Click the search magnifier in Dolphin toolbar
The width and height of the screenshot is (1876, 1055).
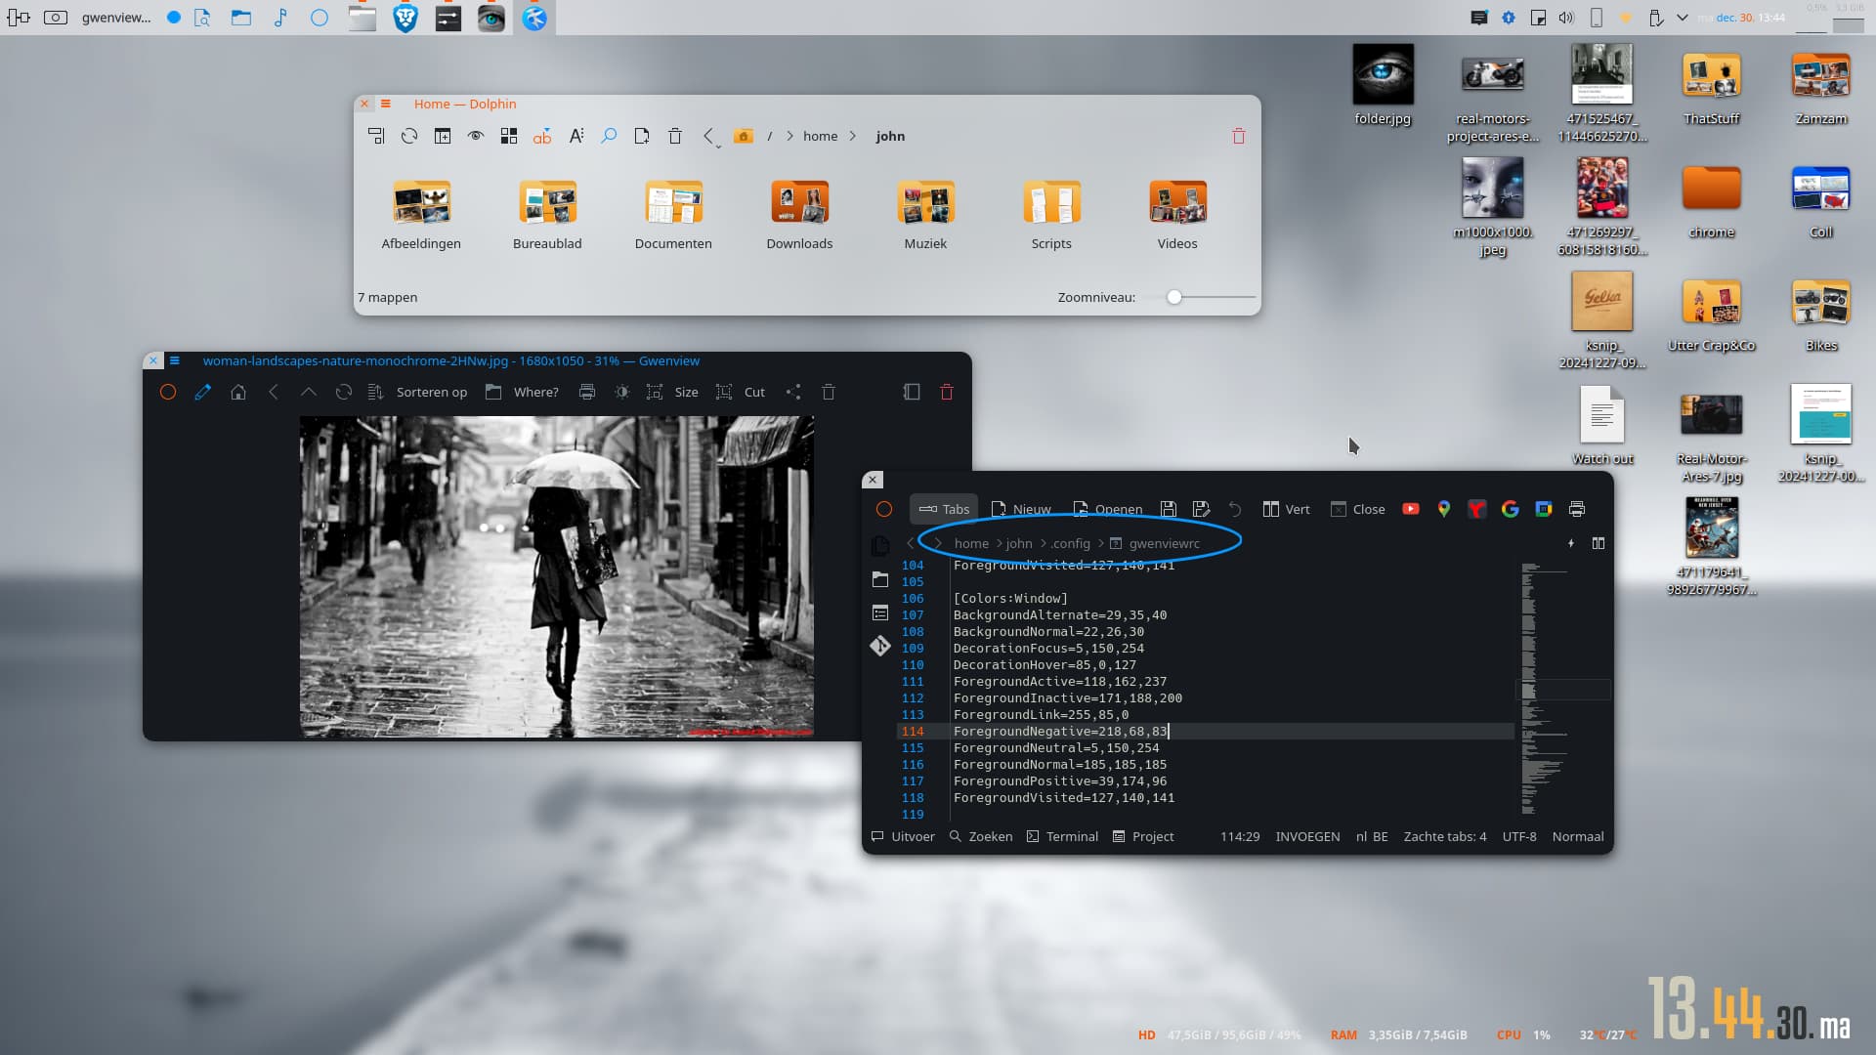609,136
